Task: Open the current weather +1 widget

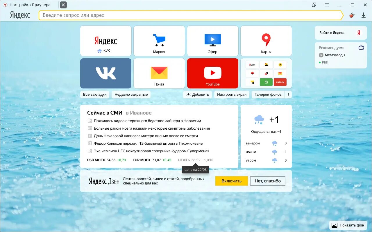Action: (266, 119)
